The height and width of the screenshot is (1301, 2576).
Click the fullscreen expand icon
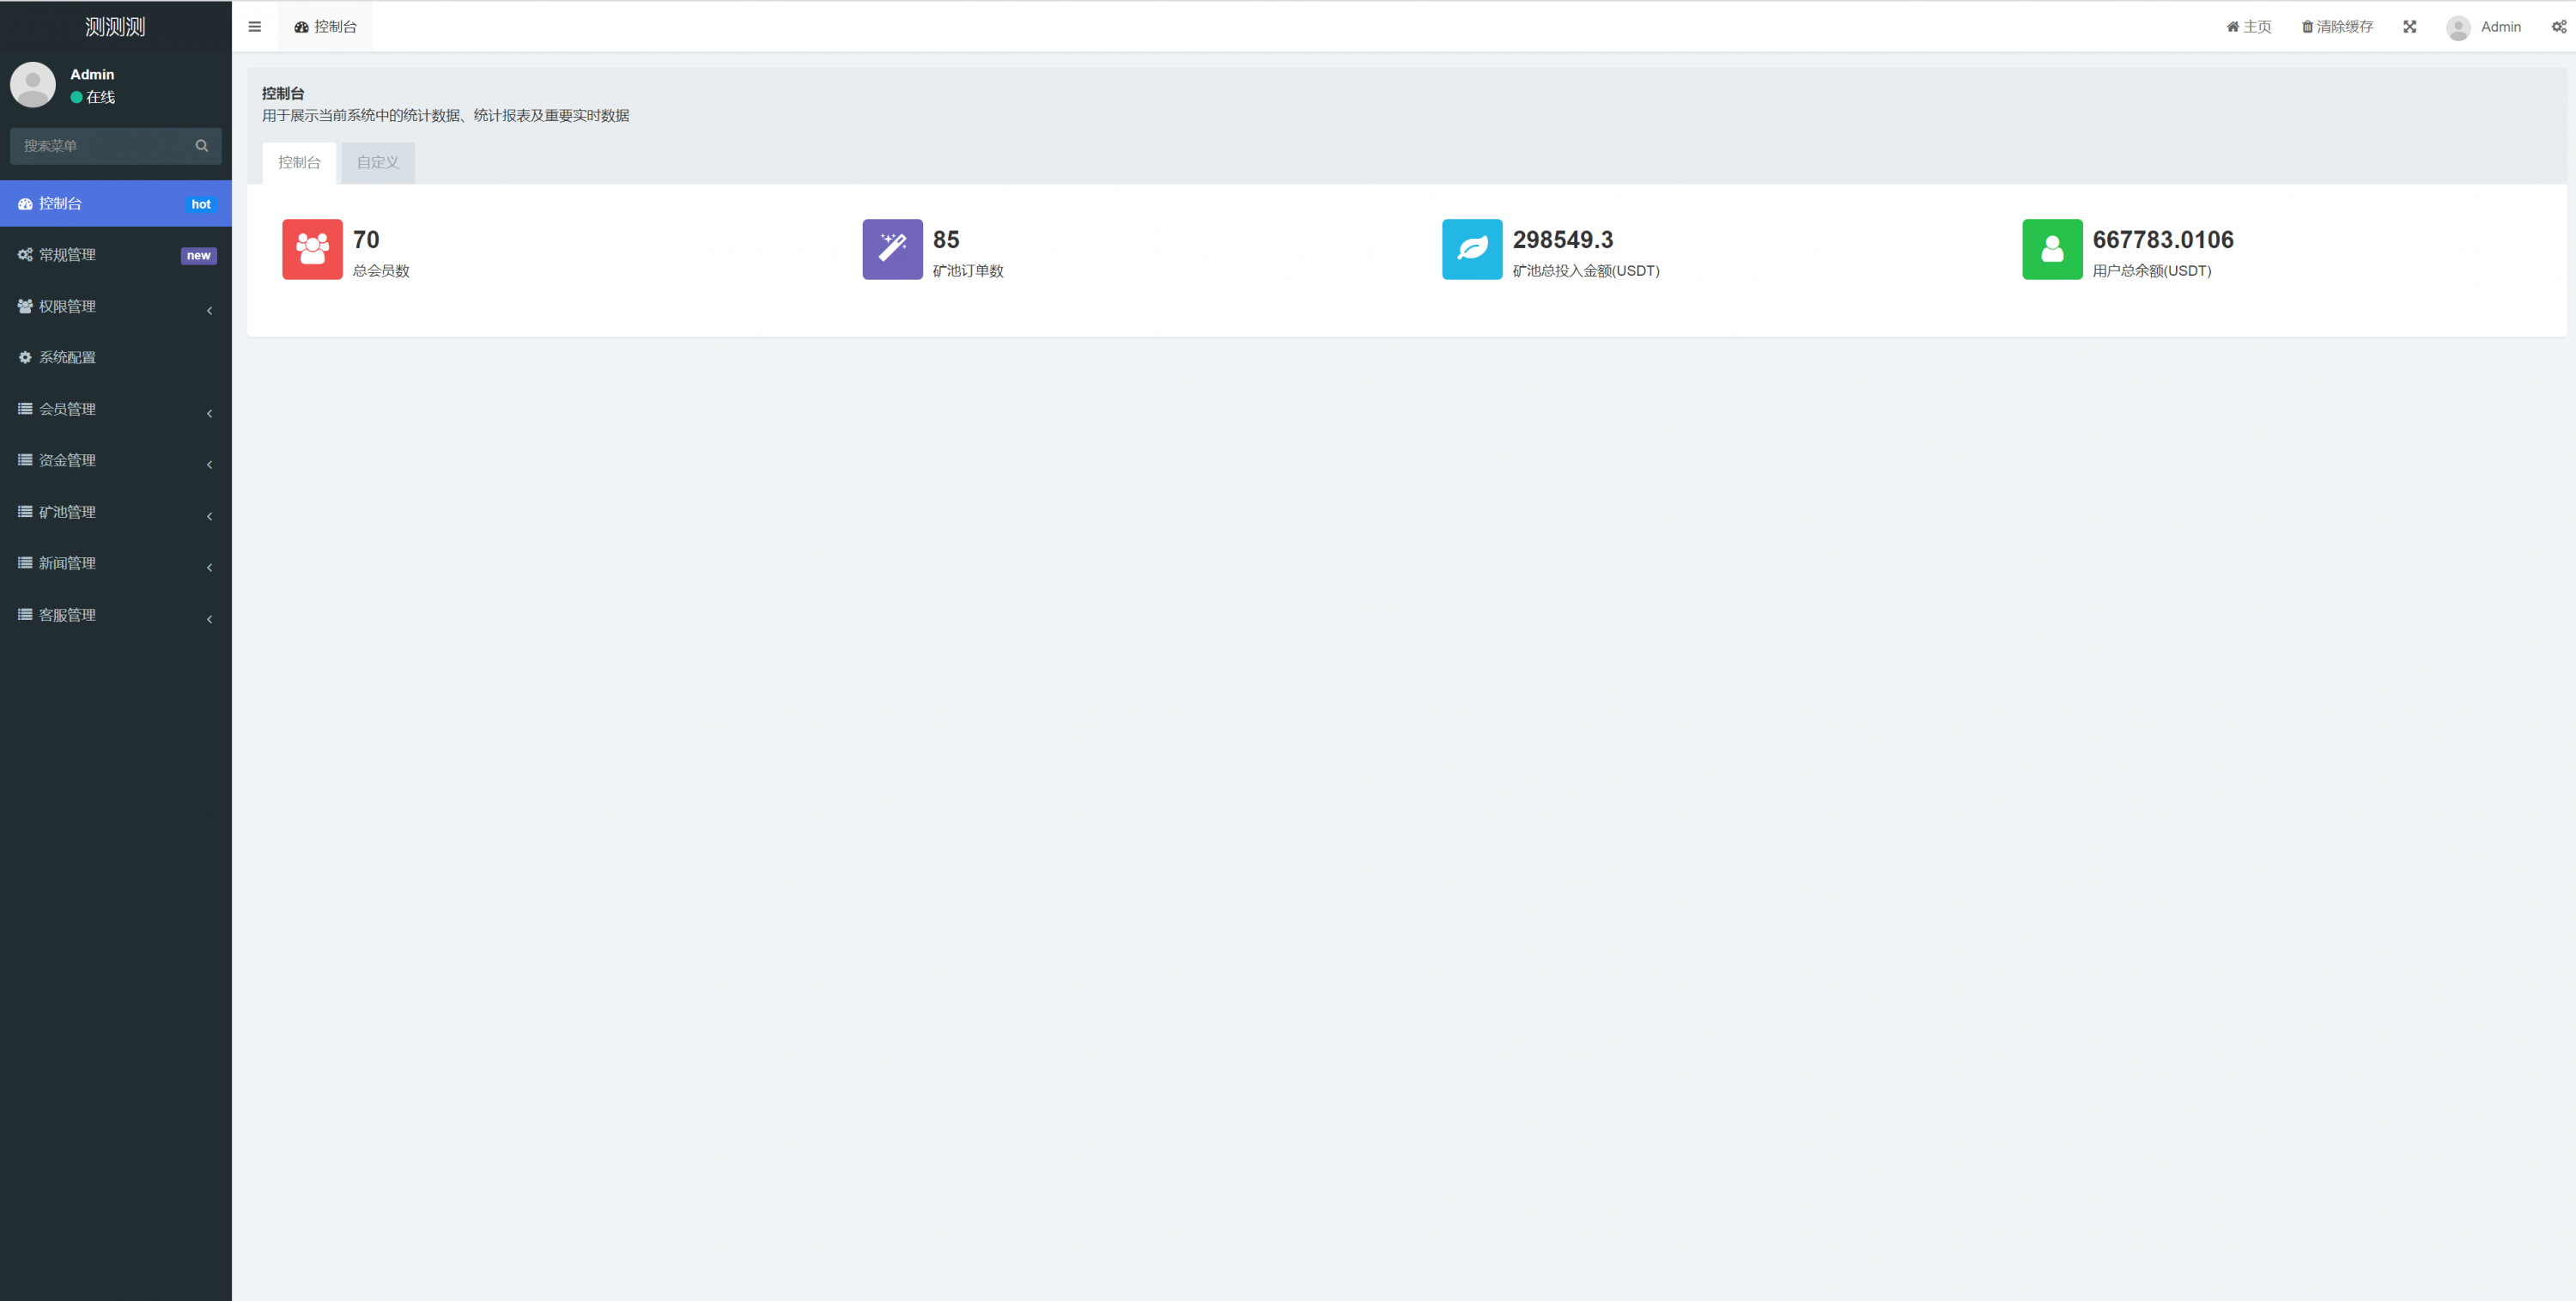coord(2410,27)
